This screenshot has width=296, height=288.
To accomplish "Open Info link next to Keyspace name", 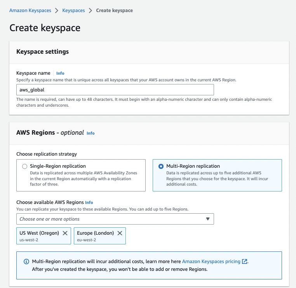I will 60,73.
